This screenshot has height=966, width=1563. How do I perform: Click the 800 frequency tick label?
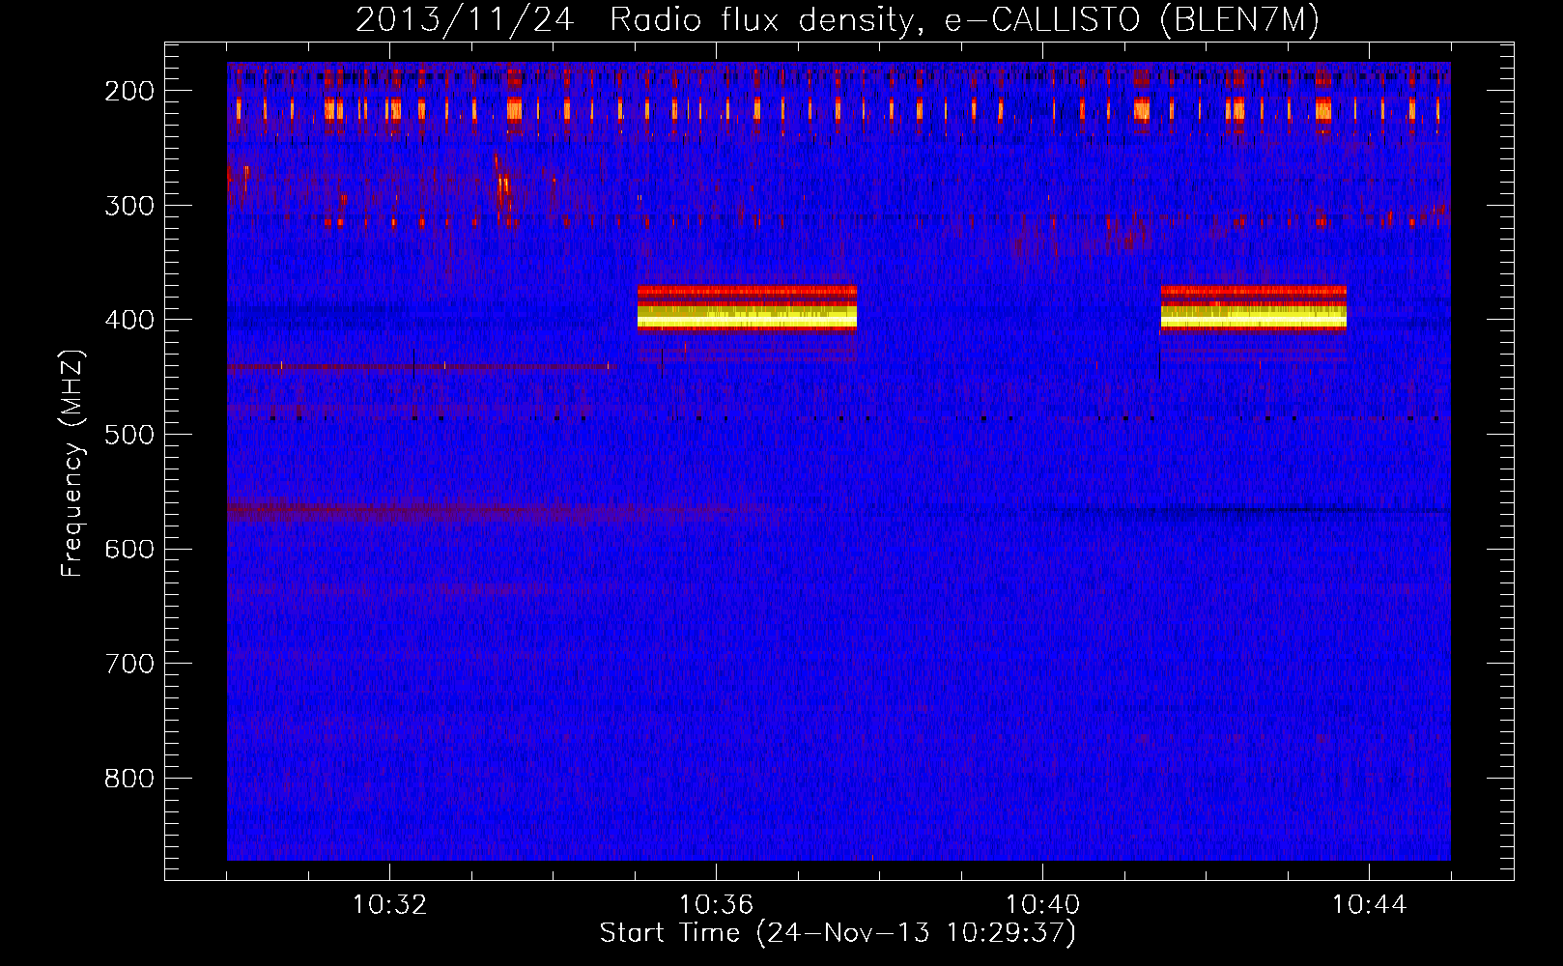click(129, 779)
